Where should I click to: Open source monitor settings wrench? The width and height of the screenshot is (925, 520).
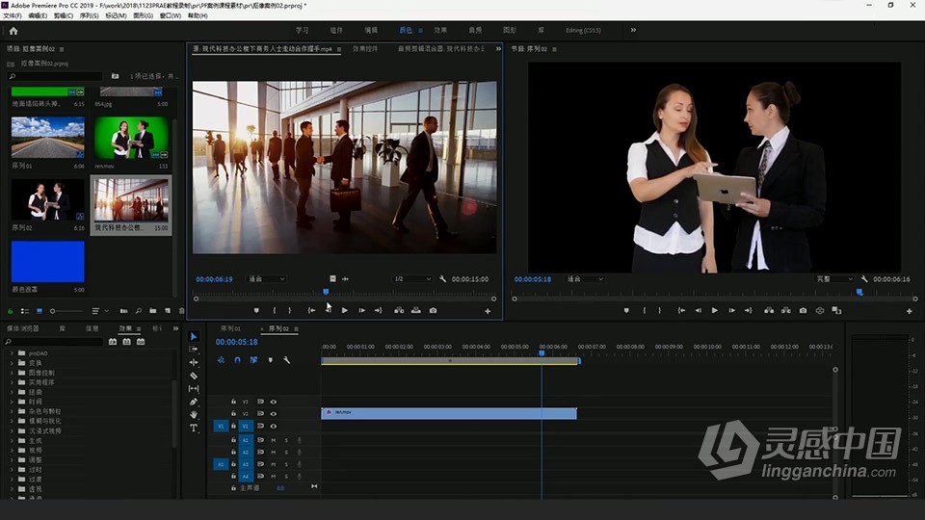point(442,279)
